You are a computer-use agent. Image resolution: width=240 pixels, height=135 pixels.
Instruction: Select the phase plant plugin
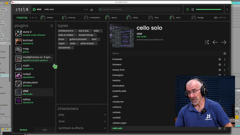pyautogui.click(x=34, y=84)
